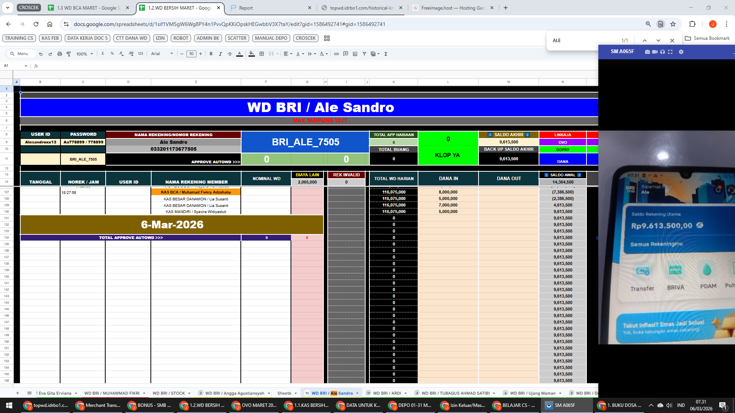Click the all sheets list button
This screenshot has height=413, width=735.
point(29,393)
